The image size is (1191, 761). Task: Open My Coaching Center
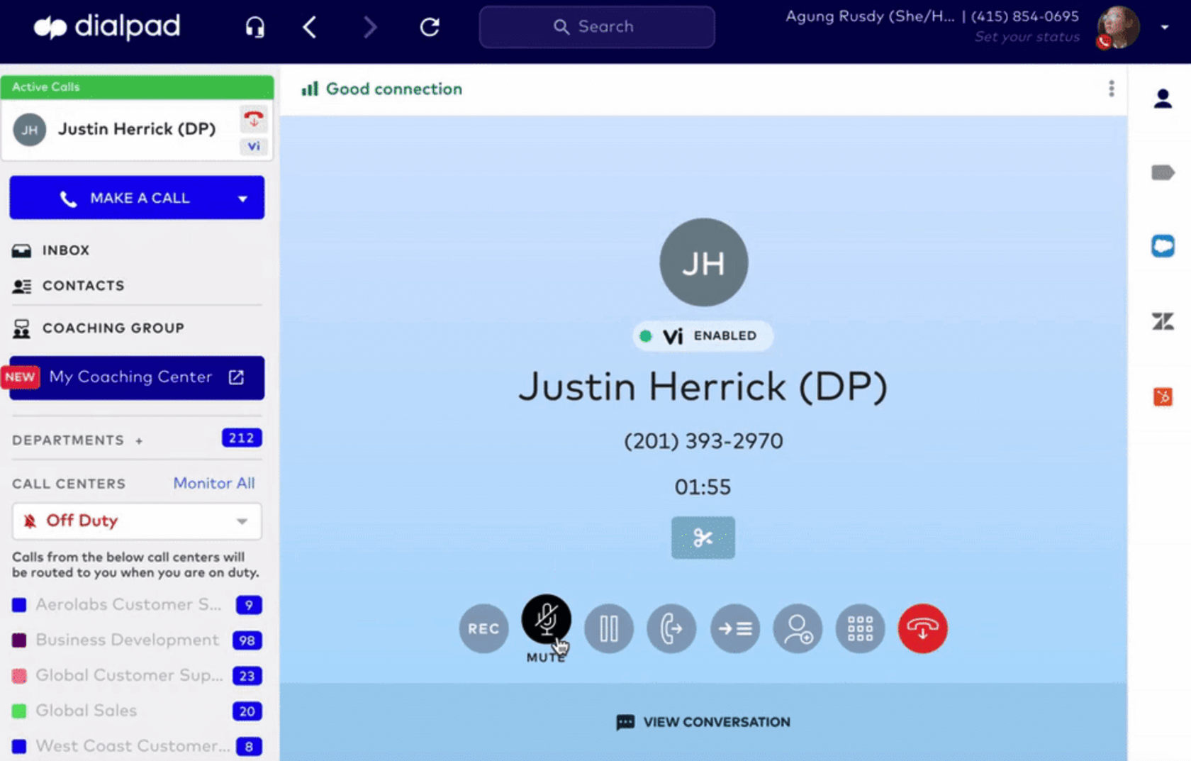pos(137,377)
